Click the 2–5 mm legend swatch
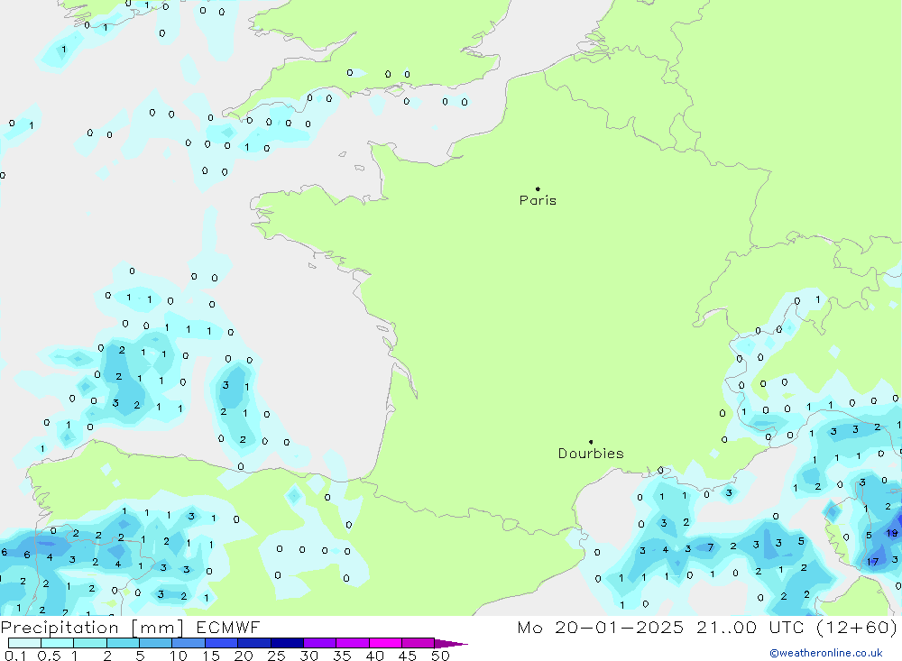902x661 pixels. 123,644
